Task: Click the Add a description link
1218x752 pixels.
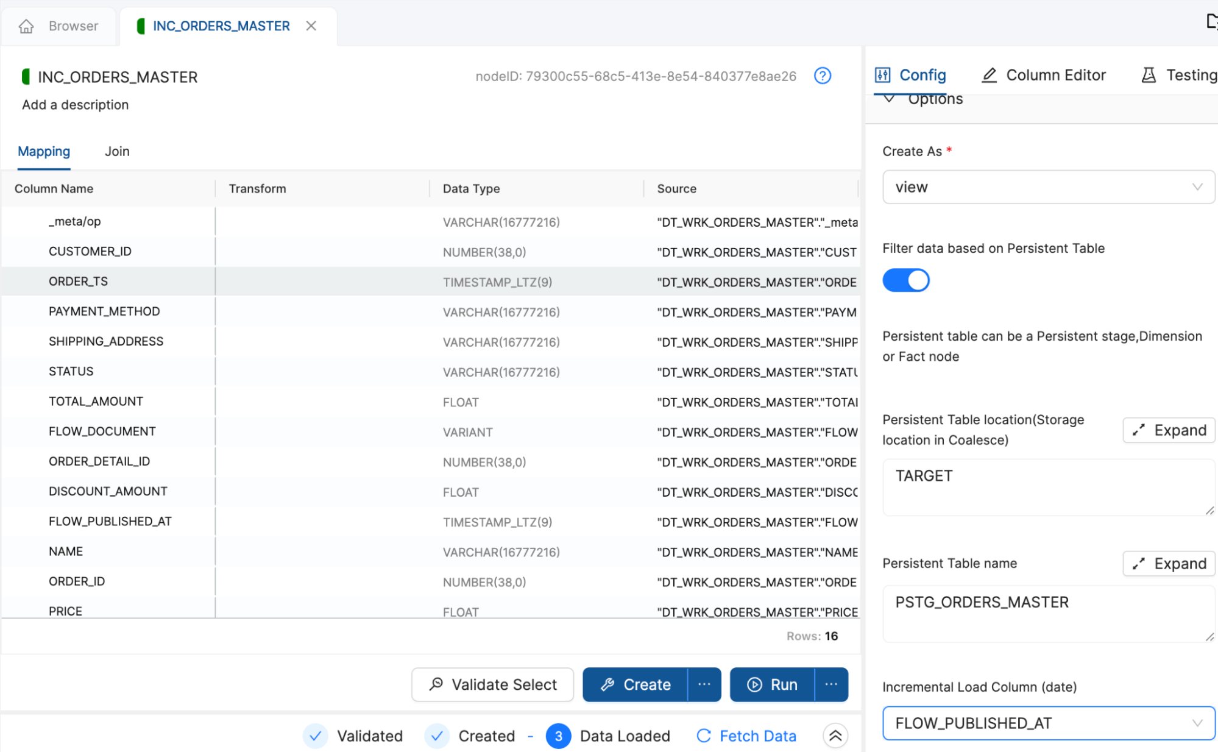Action: 74,104
